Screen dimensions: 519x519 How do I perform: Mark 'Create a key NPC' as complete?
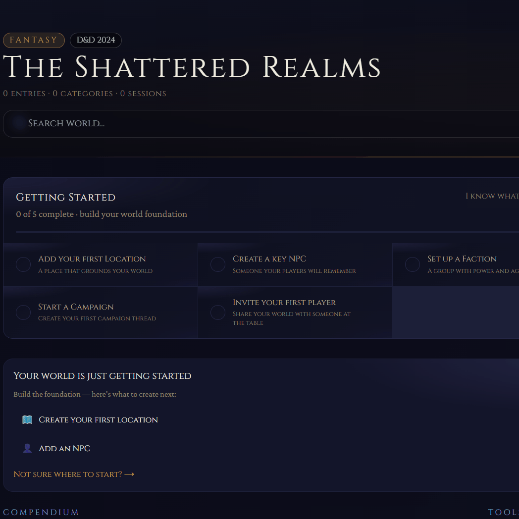coord(217,264)
